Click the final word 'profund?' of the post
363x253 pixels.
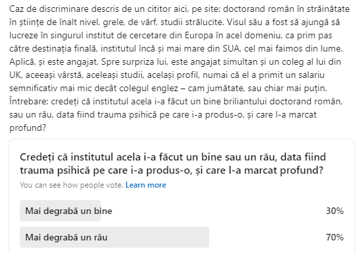pos(28,128)
